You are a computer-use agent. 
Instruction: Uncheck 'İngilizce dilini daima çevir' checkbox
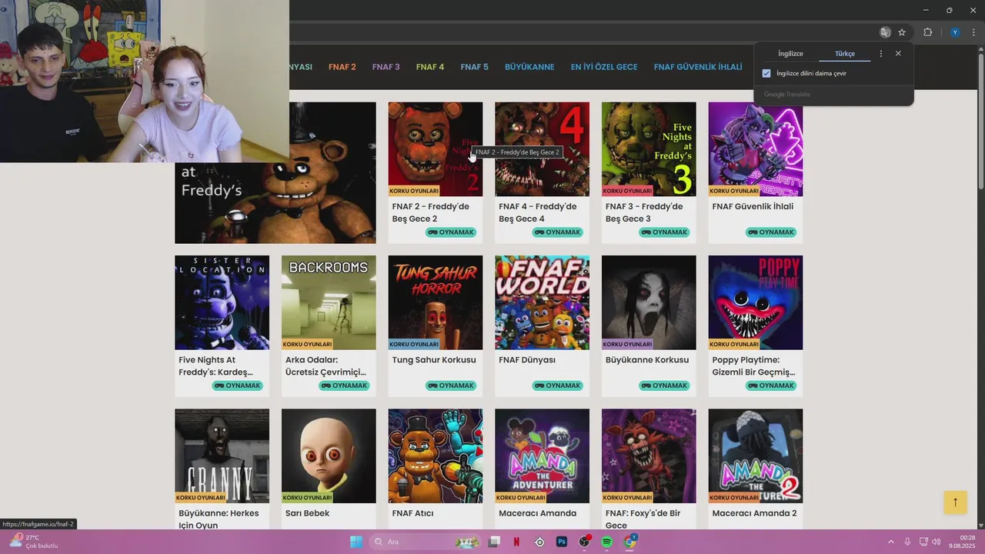click(x=766, y=73)
